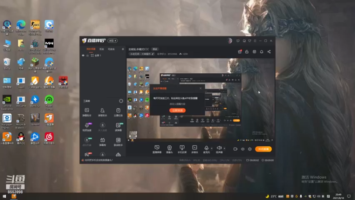Open the notification bell in stream header
This screenshot has width=355, height=200.
pos(261,52)
